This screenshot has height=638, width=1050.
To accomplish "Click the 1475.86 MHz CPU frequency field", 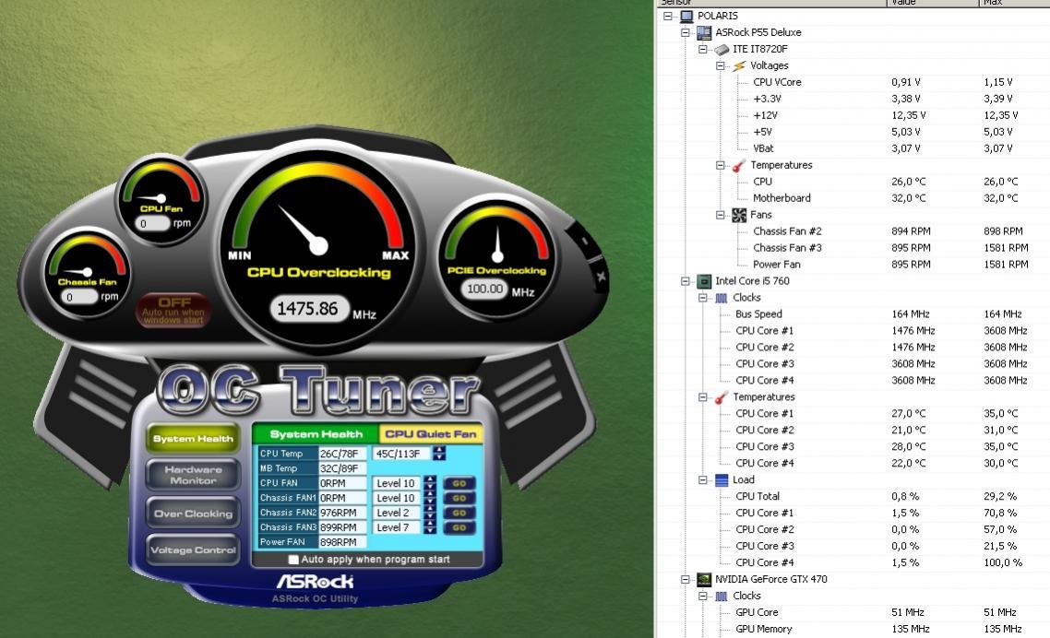I will pos(309,309).
